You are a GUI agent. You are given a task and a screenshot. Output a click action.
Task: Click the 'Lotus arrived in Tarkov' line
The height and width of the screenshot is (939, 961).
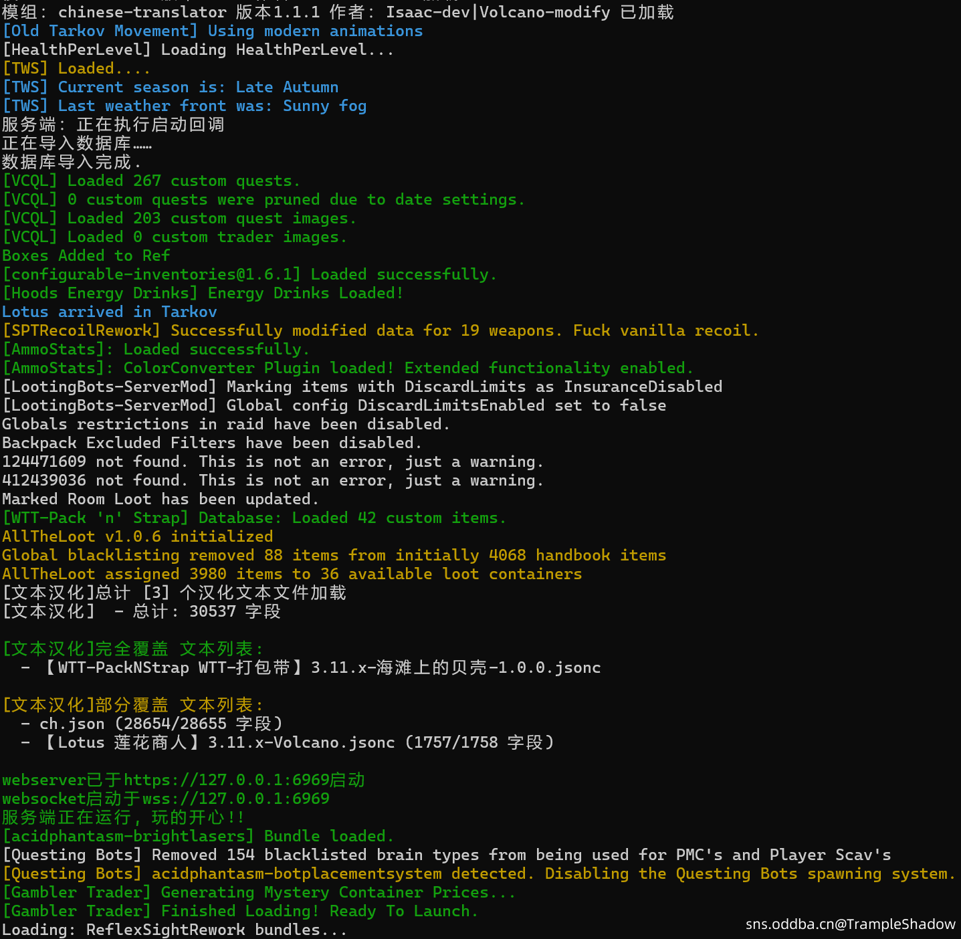coord(110,312)
